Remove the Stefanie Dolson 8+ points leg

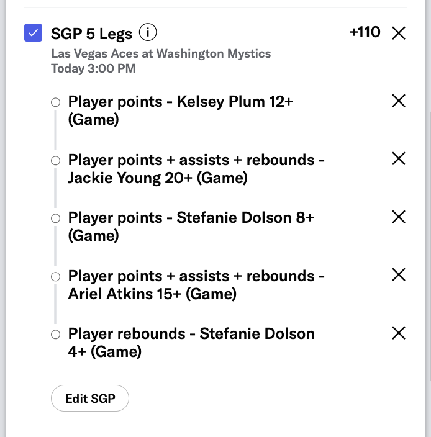point(399,217)
